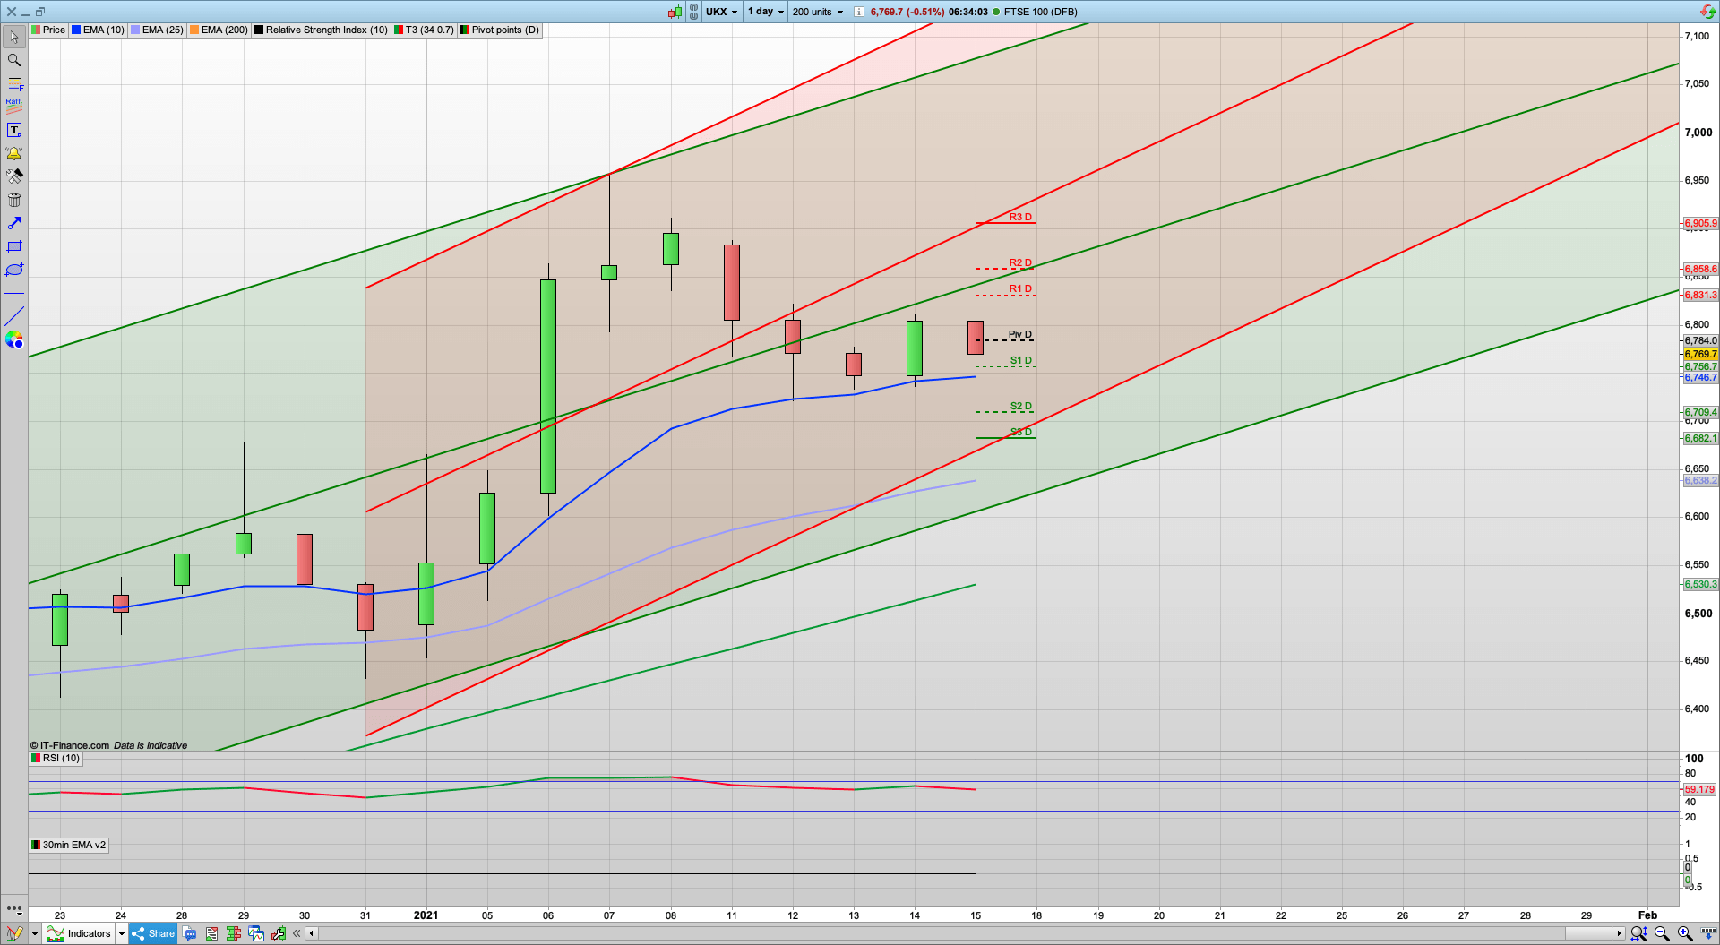Screen dimensions: 1720x945
Task: Set a price alert with the bell tool
Action: 13,152
